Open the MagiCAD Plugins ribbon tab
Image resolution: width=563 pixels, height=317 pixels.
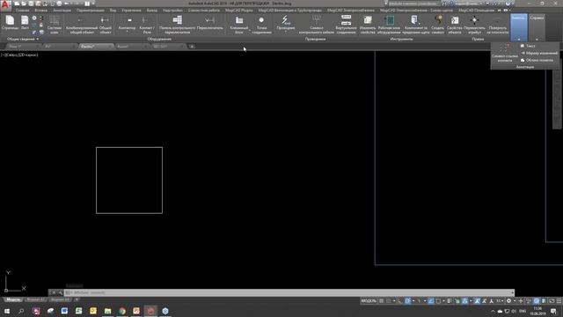[x=239, y=11]
